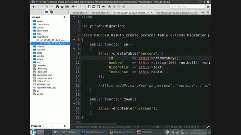The height and width of the screenshot is (135, 241).
Task: Create a new file with toolbar icon
Action: tap(57, 7)
